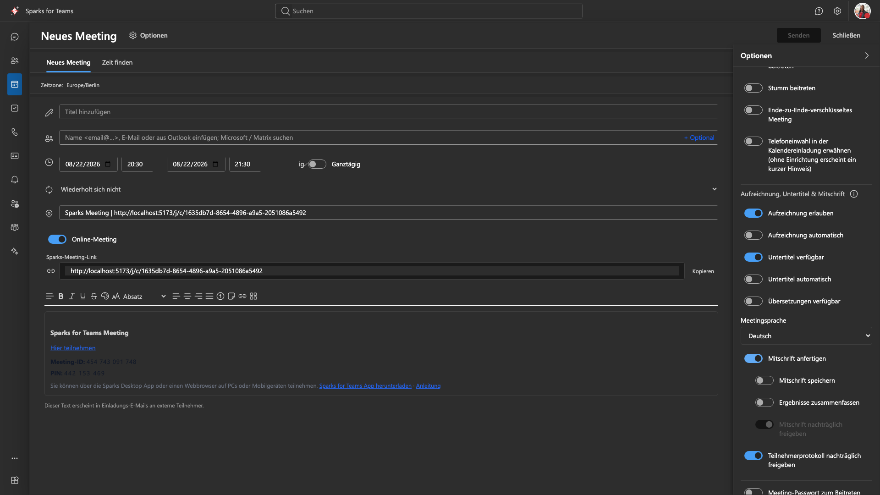Open the Calls phone icon in sidebar
This screenshot has height=495, width=880.
coord(15,132)
